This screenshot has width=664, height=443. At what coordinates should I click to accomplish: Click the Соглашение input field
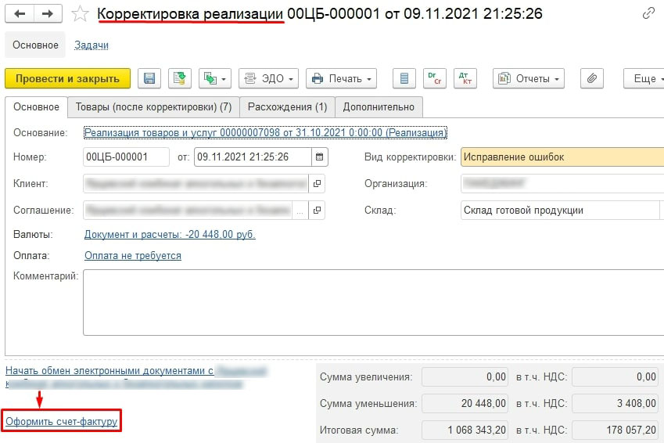pyautogui.click(x=188, y=210)
